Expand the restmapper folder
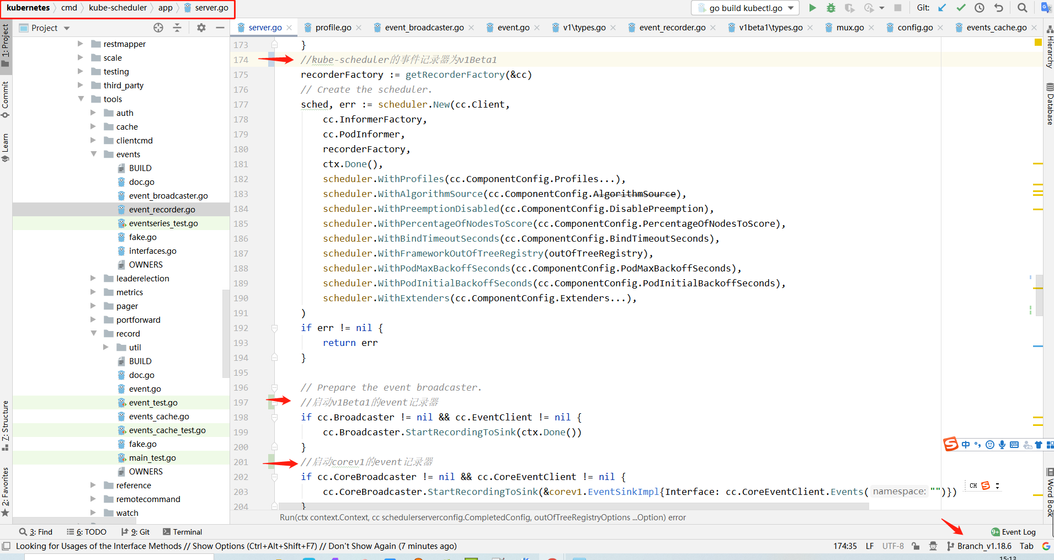 click(x=81, y=44)
